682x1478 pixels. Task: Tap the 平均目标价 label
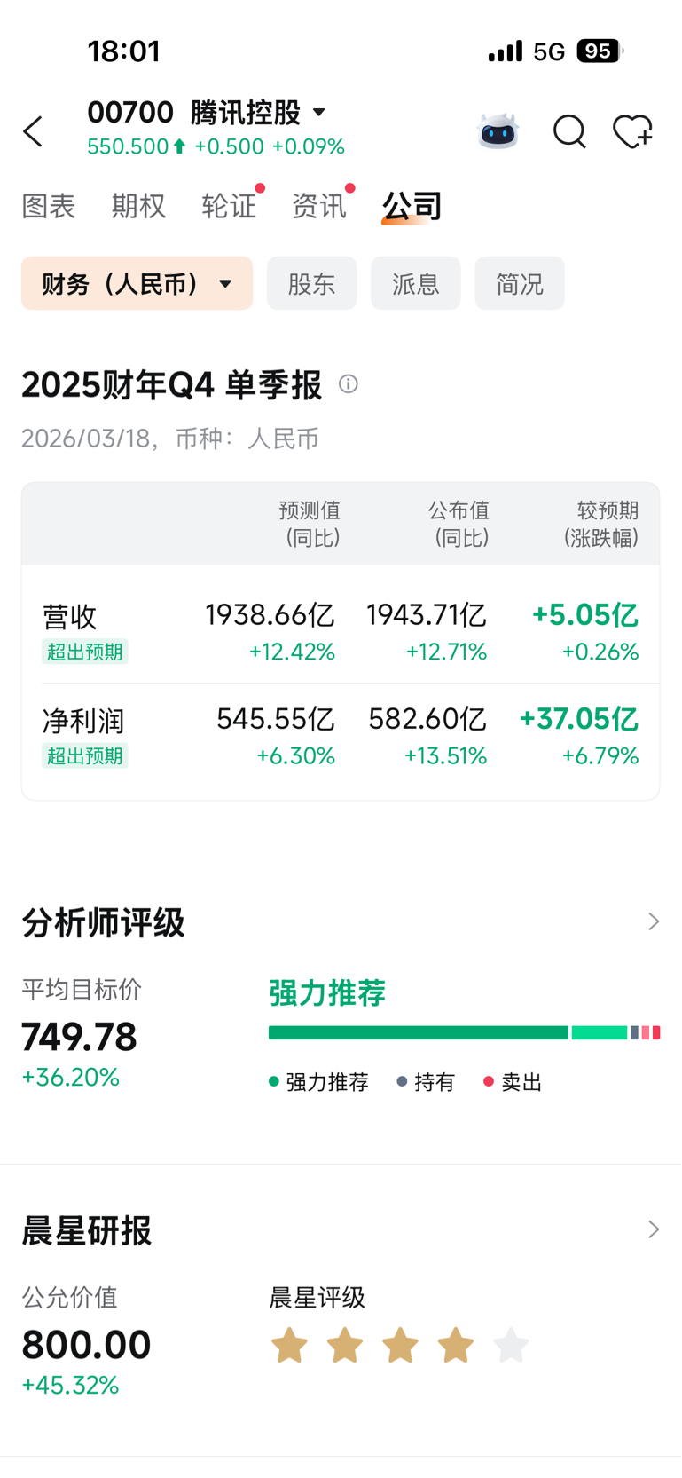(x=82, y=989)
